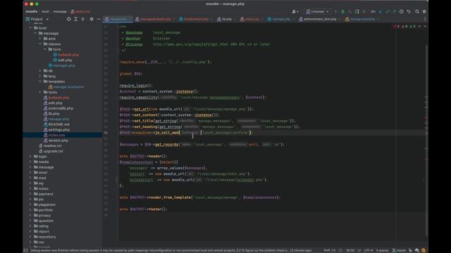
Task: Open IDE settings gear at top right
Action: tap(424, 11)
